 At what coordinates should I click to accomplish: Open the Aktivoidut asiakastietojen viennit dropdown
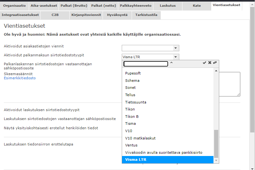(175, 48)
